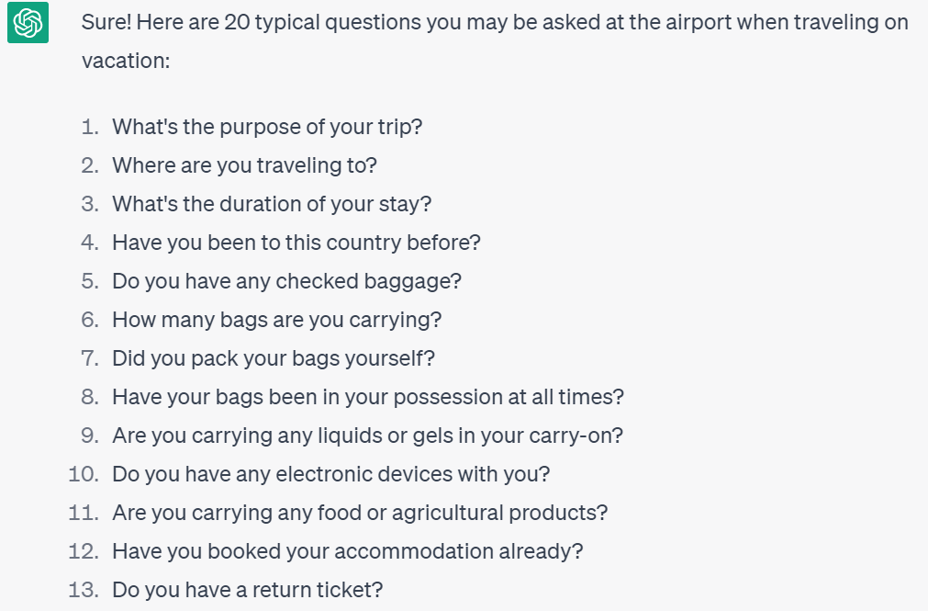Click the list number "7." marker
This screenshot has height=611, width=928.
(89, 358)
